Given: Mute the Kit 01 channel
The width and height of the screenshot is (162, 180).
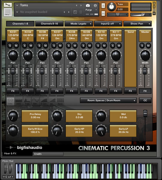Looking at the screenshot, I should [x=16, y=46].
